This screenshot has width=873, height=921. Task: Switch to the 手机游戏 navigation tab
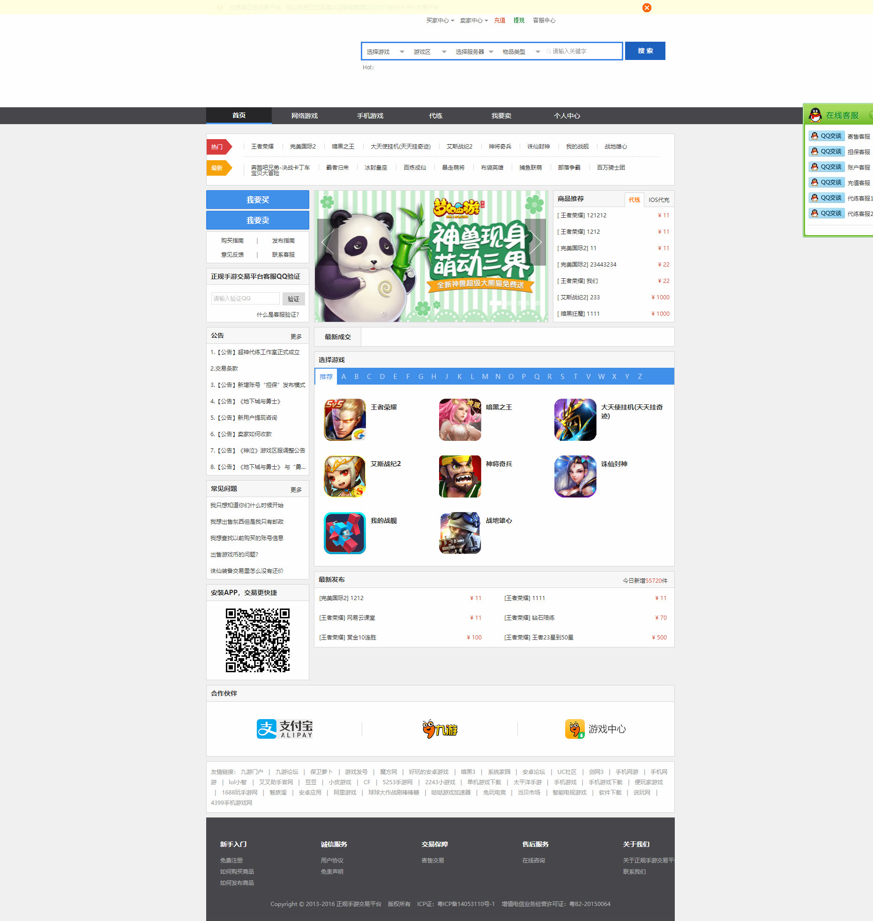point(370,116)
